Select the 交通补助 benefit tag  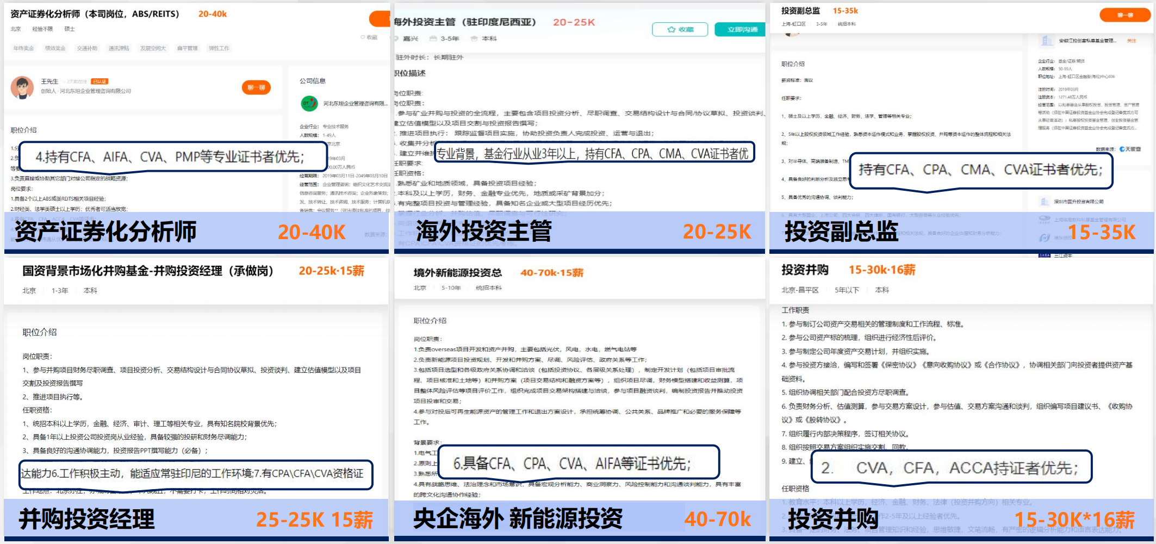[87, 48]
